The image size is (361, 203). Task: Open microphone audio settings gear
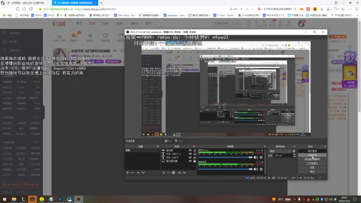[x=261, y=157]
